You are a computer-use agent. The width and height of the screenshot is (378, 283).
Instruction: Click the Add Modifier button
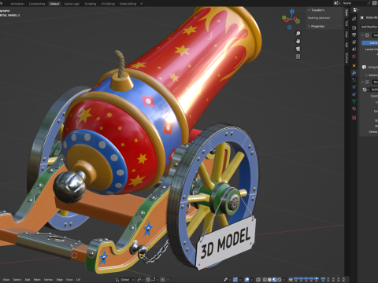[369, 27]
